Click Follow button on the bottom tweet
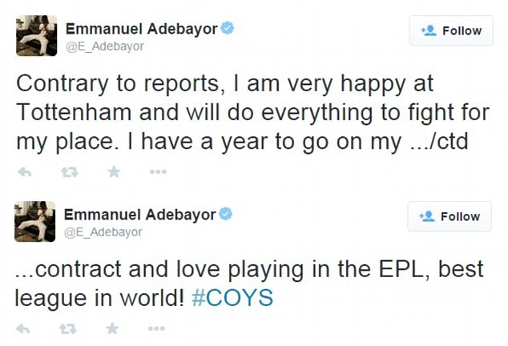Image resolution: width=508 pixels, height=346 pixels. (451, 216)
